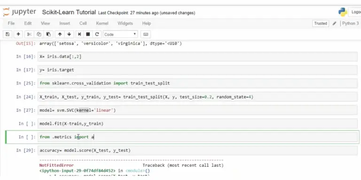The height and width of the screenshot is (180, 361).
Task: Insert a cell below using plus icon
Action: pos(18,34)
